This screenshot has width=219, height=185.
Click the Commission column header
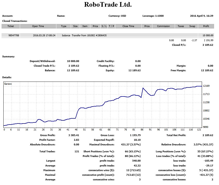click(x=163, y=26)
